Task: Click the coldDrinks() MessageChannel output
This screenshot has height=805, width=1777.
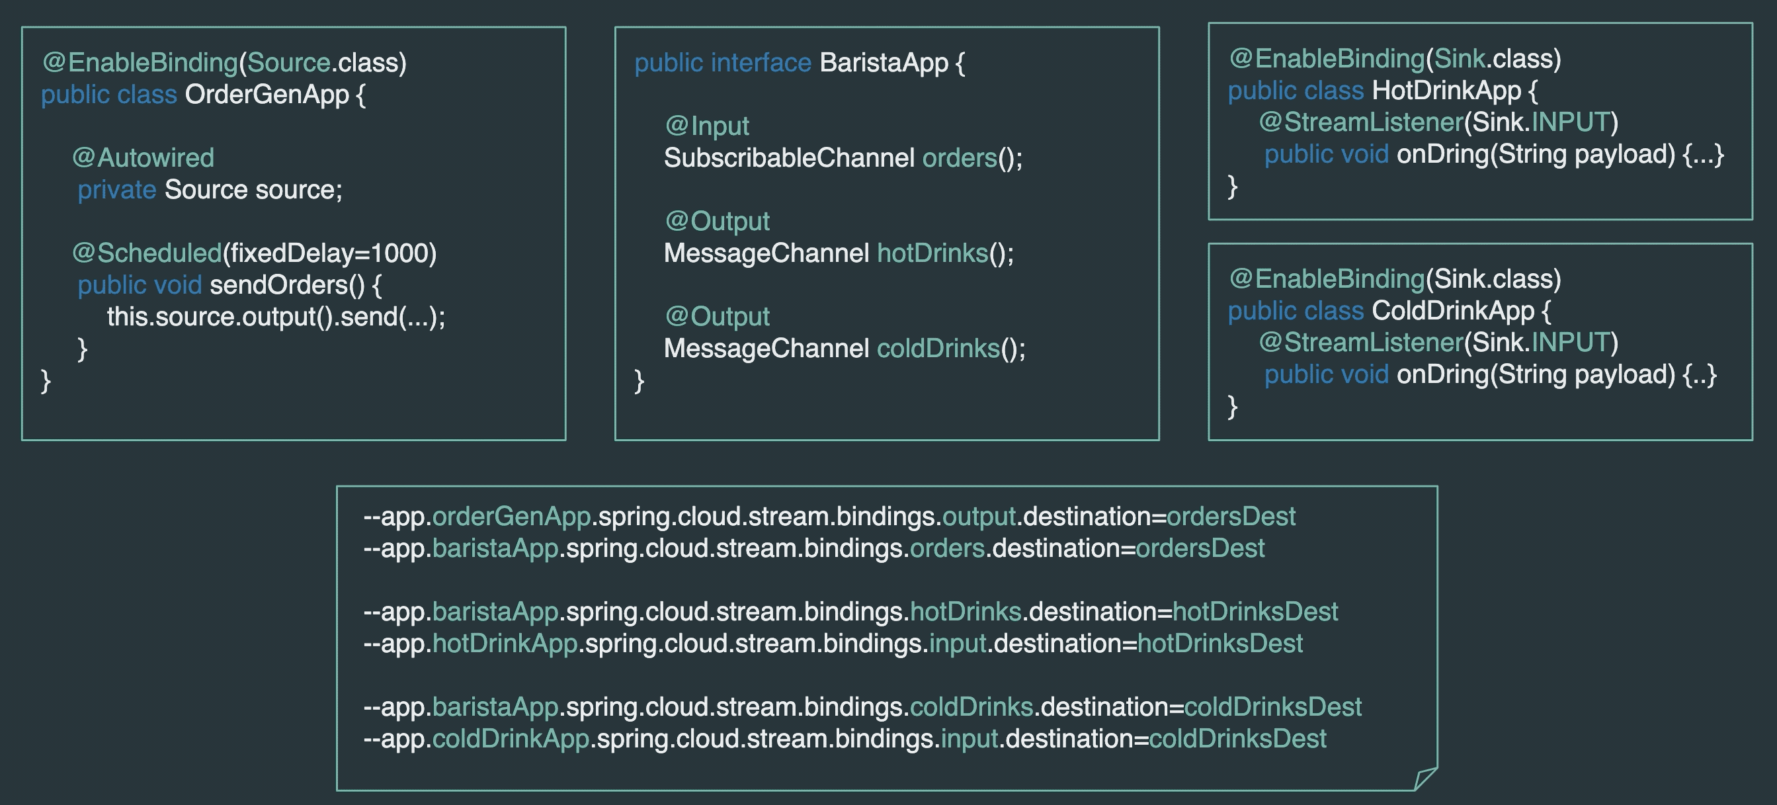Action: click(x=845, y=349)
